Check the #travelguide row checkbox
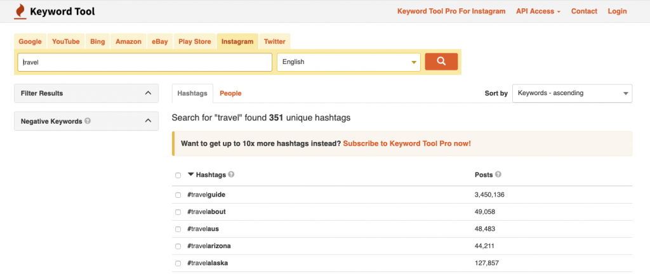The height and width of the screenshot is (274, 650). [x=178, y=195]
